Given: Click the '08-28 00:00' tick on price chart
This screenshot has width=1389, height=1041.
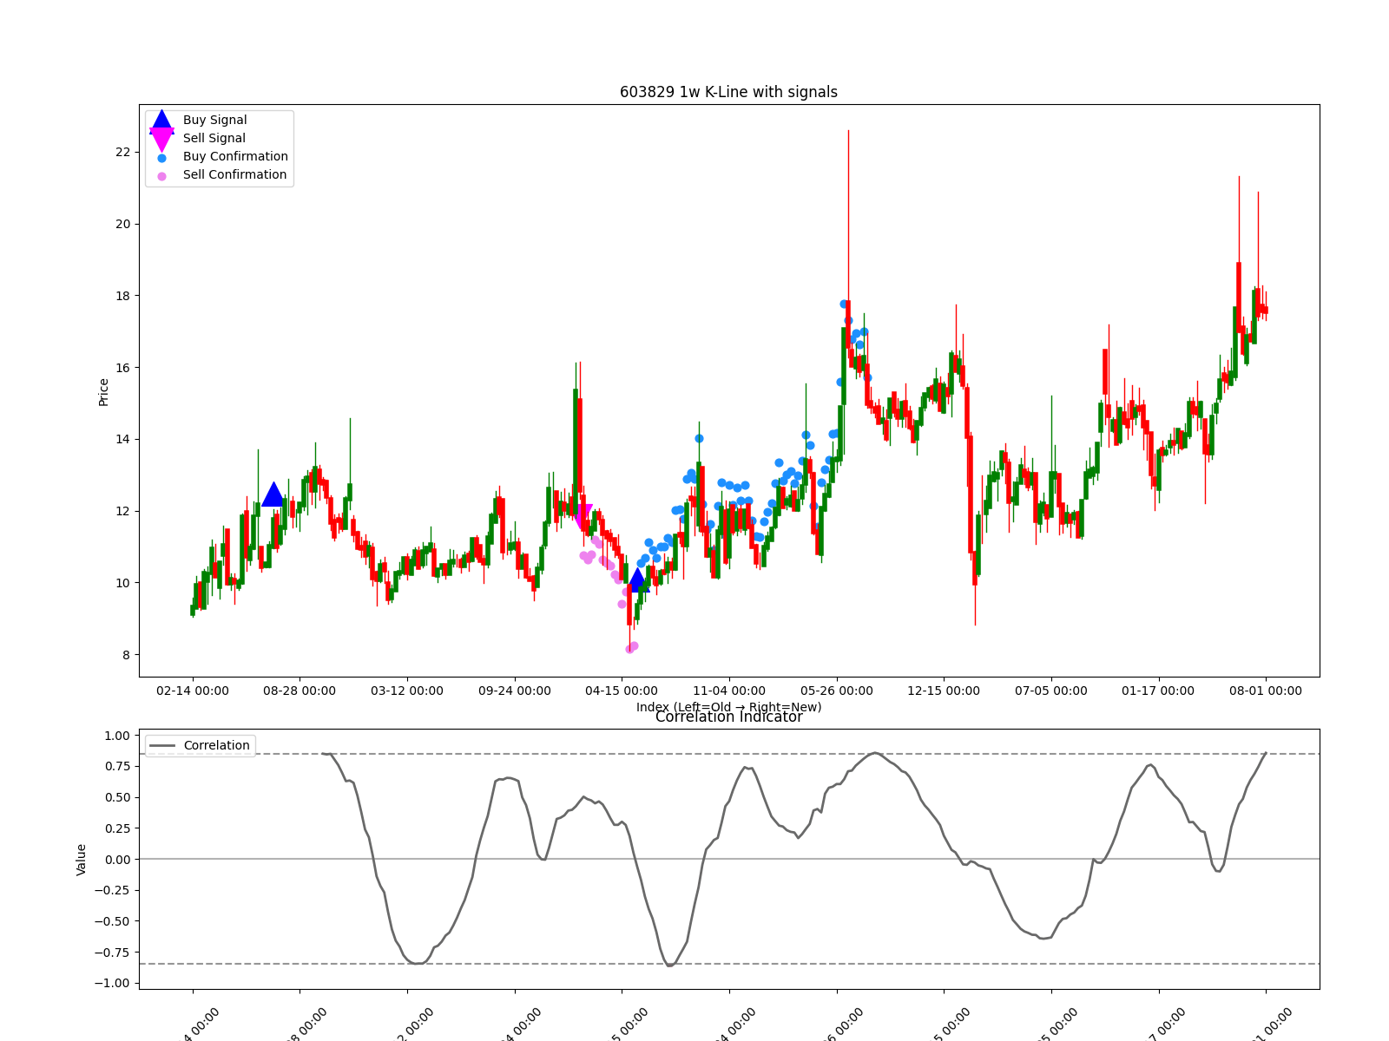Looking at the screenshot, I should pyautogui.click(x=300, y=691).
